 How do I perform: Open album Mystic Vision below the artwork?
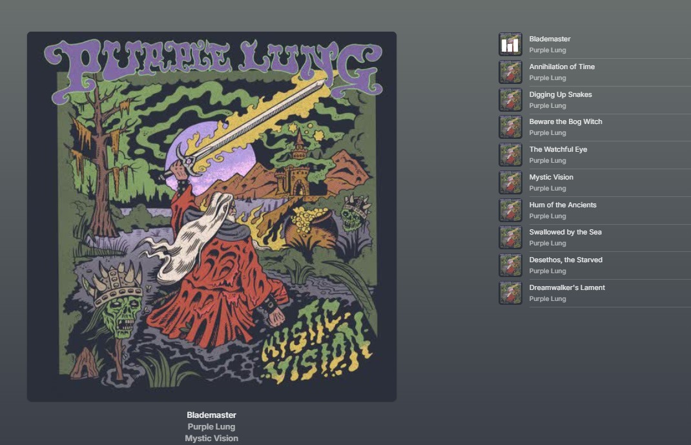(212, 439)
